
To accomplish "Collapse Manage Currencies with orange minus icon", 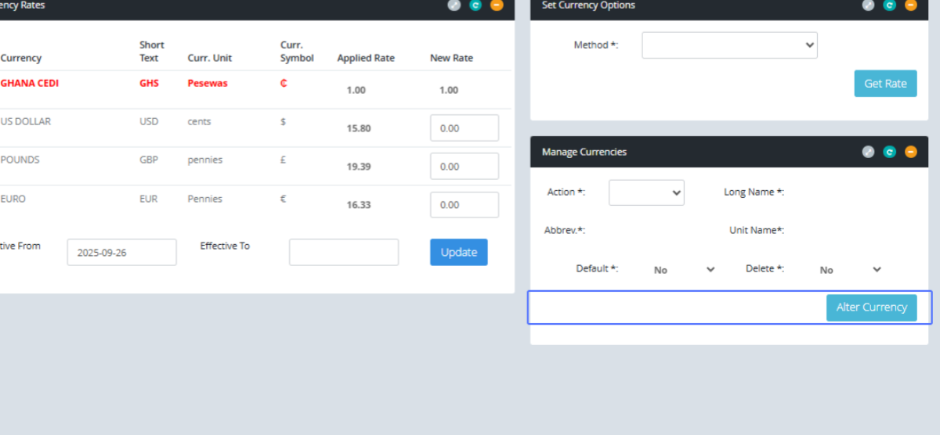I will [x=910, y=152].
